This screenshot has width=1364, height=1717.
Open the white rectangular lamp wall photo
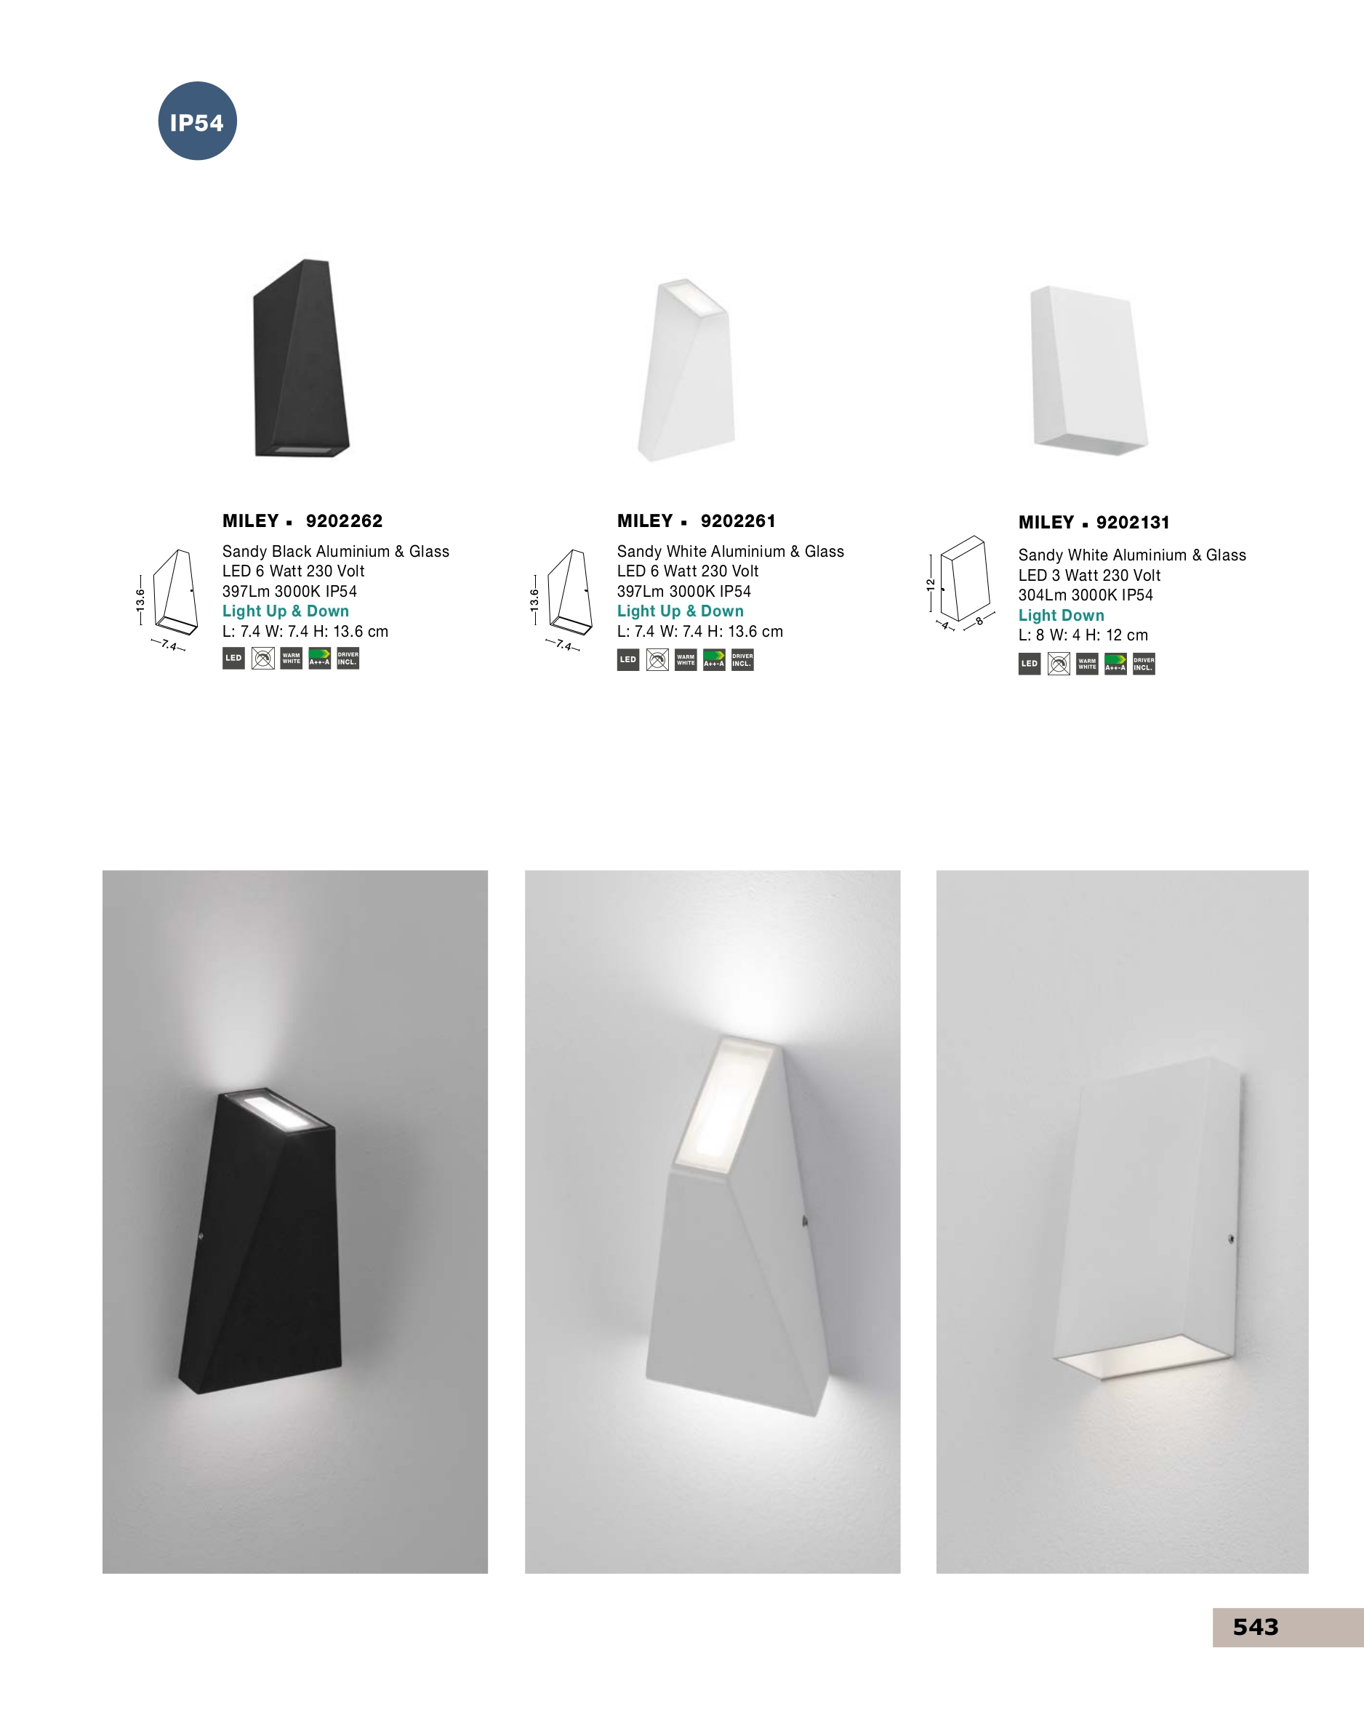coord(1122,1222)
